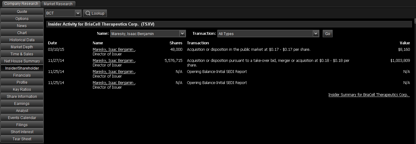Expand the Name dropdown for Maresky, Isaac Benjamin
Image resolution: width=416 pixels, height=144 pixels.
pos(183,34)
